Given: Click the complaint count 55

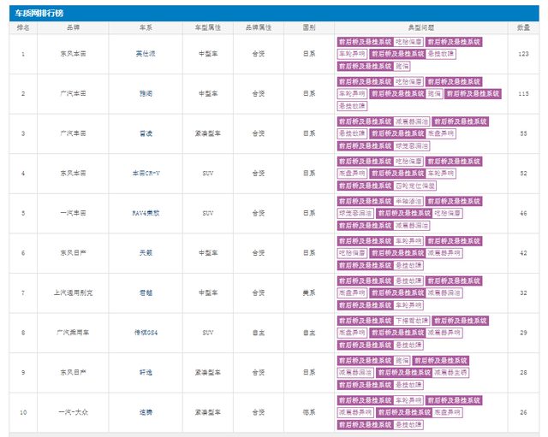Looking at the screenshot, I should (523, 133).
